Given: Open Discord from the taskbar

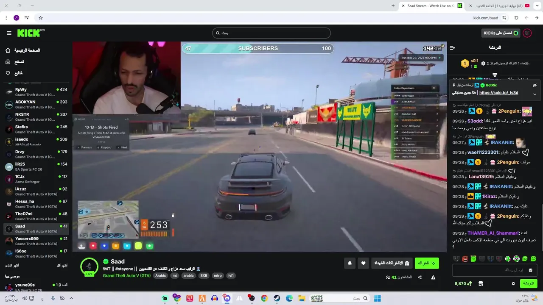Looking at the screenshot, I should (x=227, y=298).
